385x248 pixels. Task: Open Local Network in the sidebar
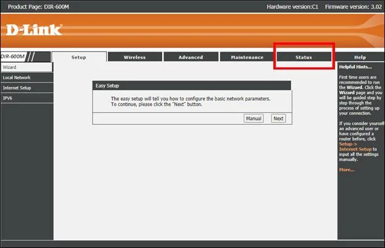[27, 78]
